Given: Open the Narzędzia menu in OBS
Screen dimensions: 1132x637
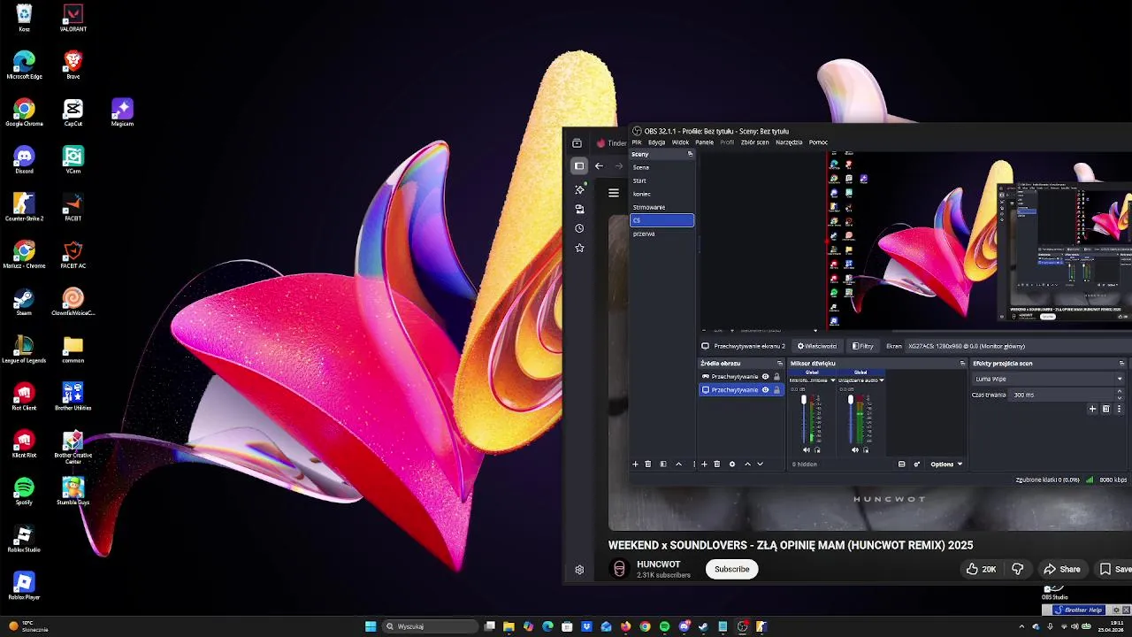Looking at the screenshot, I should click(x=789, y=142).
